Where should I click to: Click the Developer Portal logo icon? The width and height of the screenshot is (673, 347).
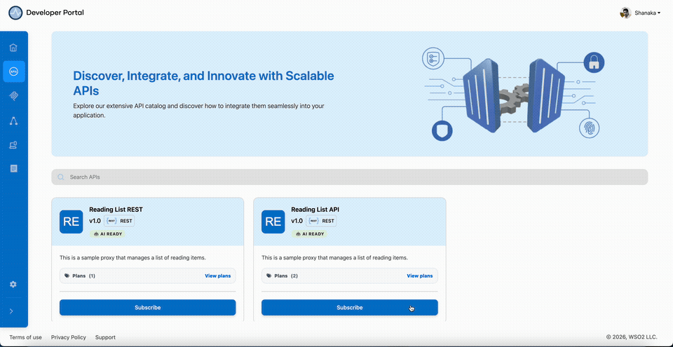[x=15, y=13]
